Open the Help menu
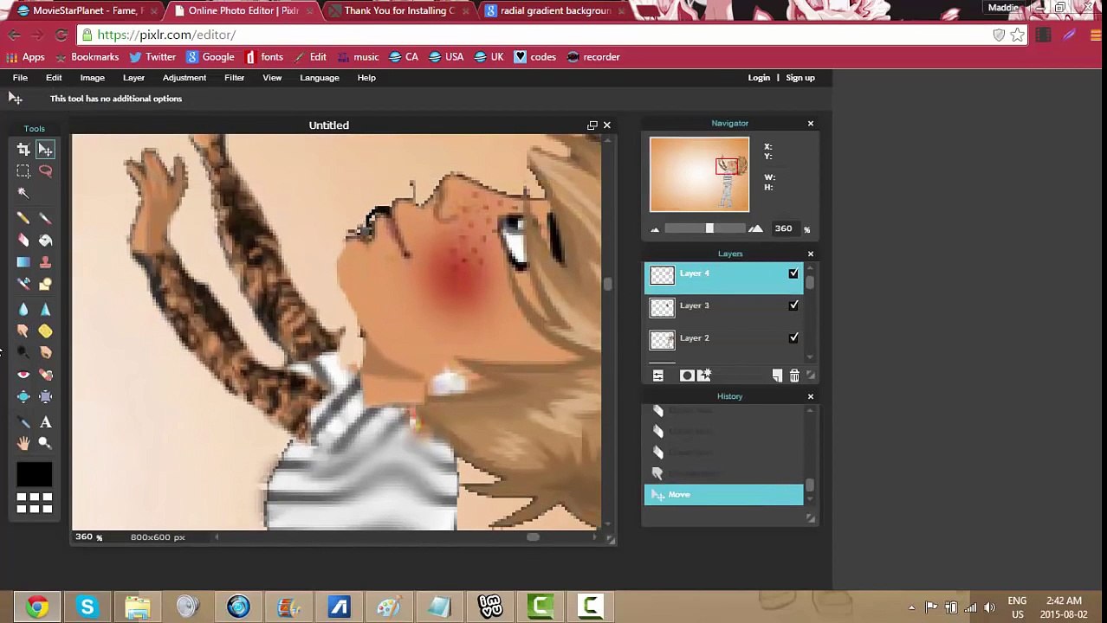The height and width of the screenshot is (623, 1107). (x=366, y=78)
